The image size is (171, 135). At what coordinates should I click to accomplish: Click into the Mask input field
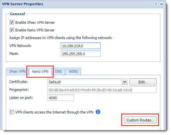click(81, 54)
